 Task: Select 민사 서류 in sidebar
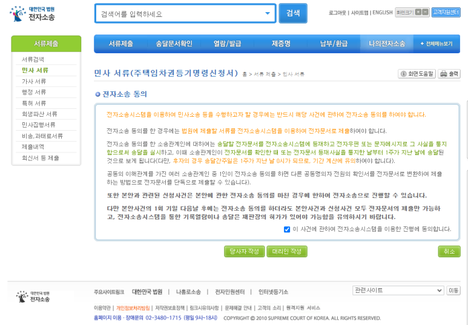(x=35, y=70)
